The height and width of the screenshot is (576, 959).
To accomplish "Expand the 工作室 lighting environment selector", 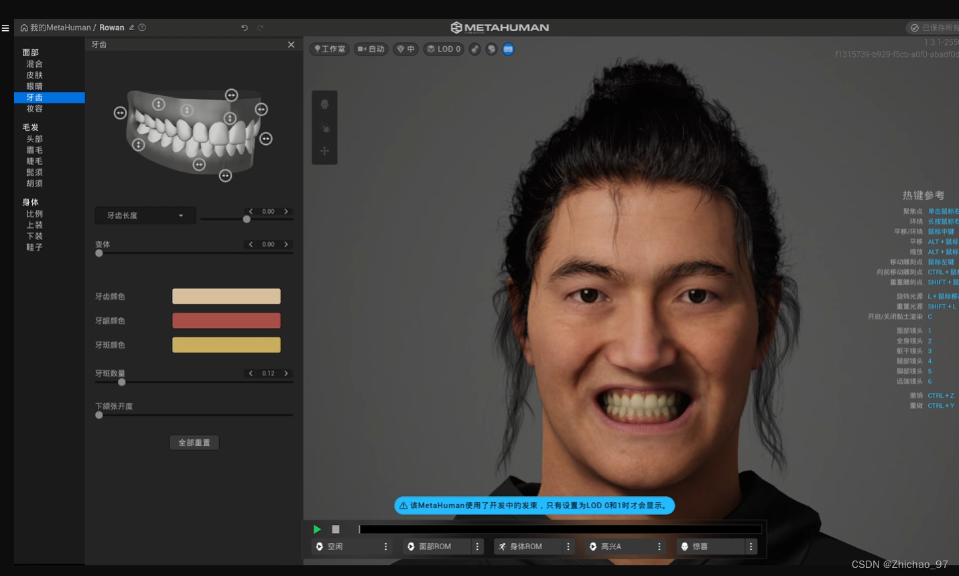I will point(330,49).
